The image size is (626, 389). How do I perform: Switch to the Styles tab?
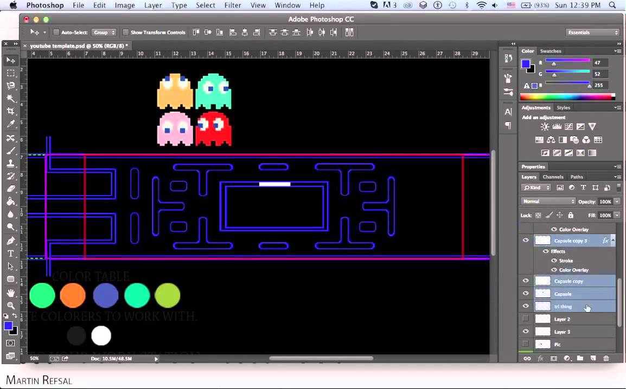click(563, 108)
